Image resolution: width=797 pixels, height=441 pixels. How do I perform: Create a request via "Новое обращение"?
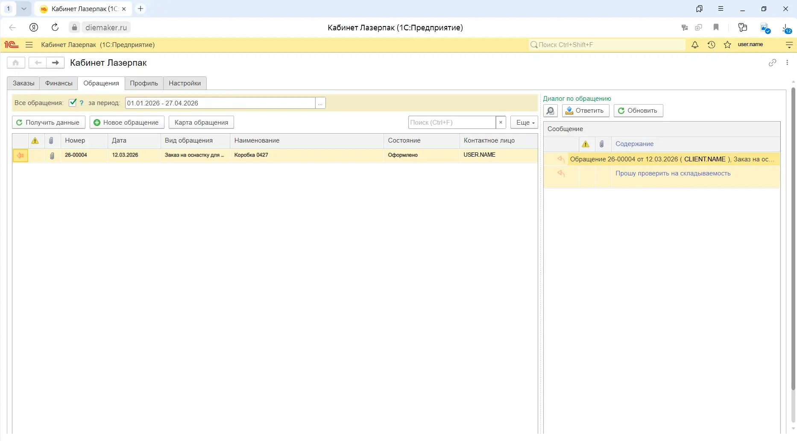coord(127,123)
